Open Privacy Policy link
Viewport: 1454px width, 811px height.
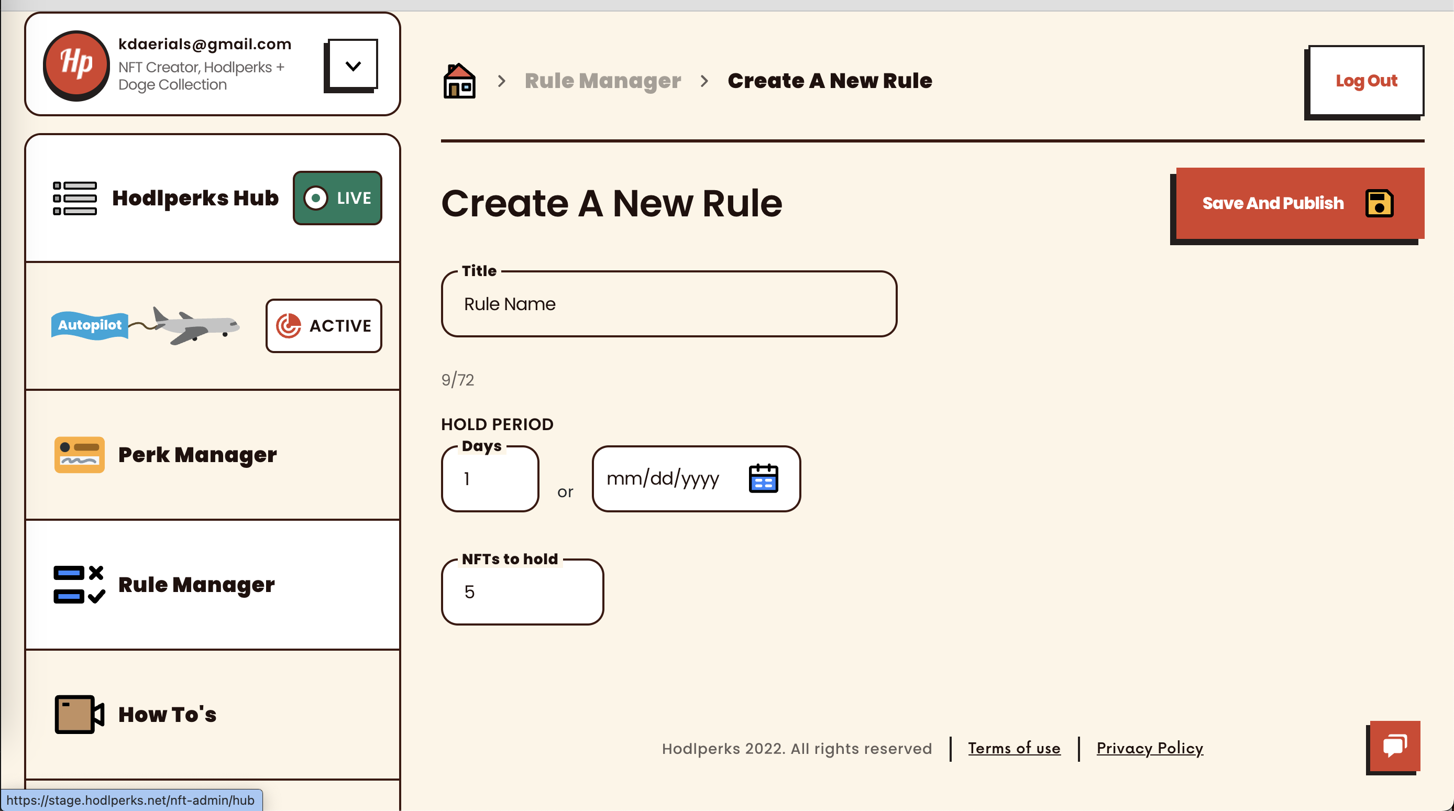click(1150, 748)
